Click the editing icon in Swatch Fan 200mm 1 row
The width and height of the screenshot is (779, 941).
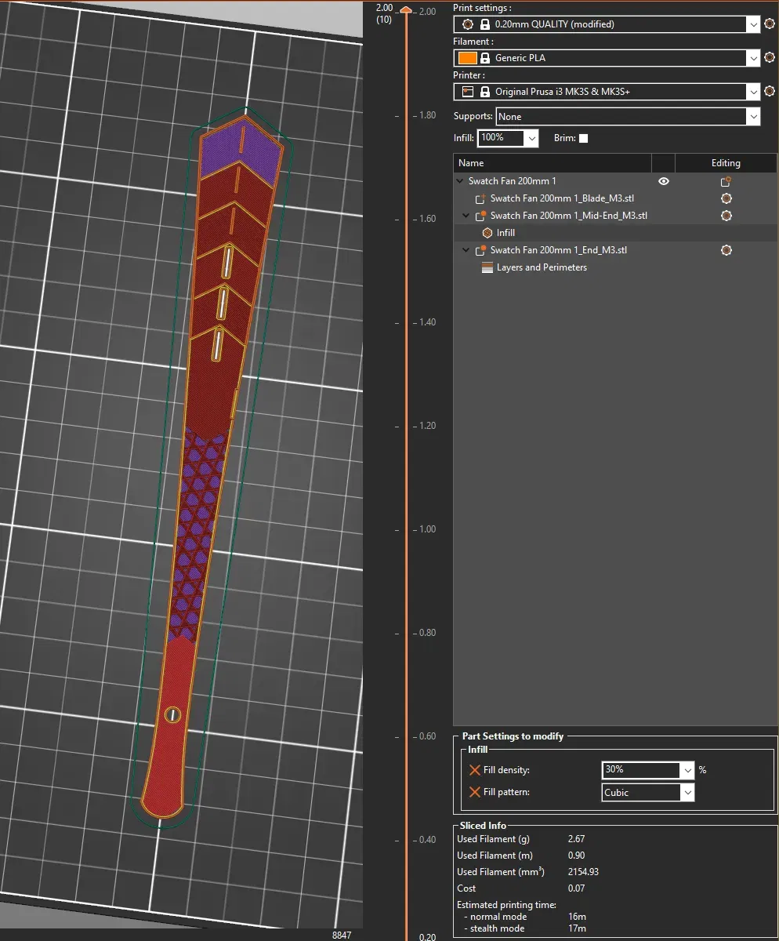pyautogui.click(x=726, y=181)
